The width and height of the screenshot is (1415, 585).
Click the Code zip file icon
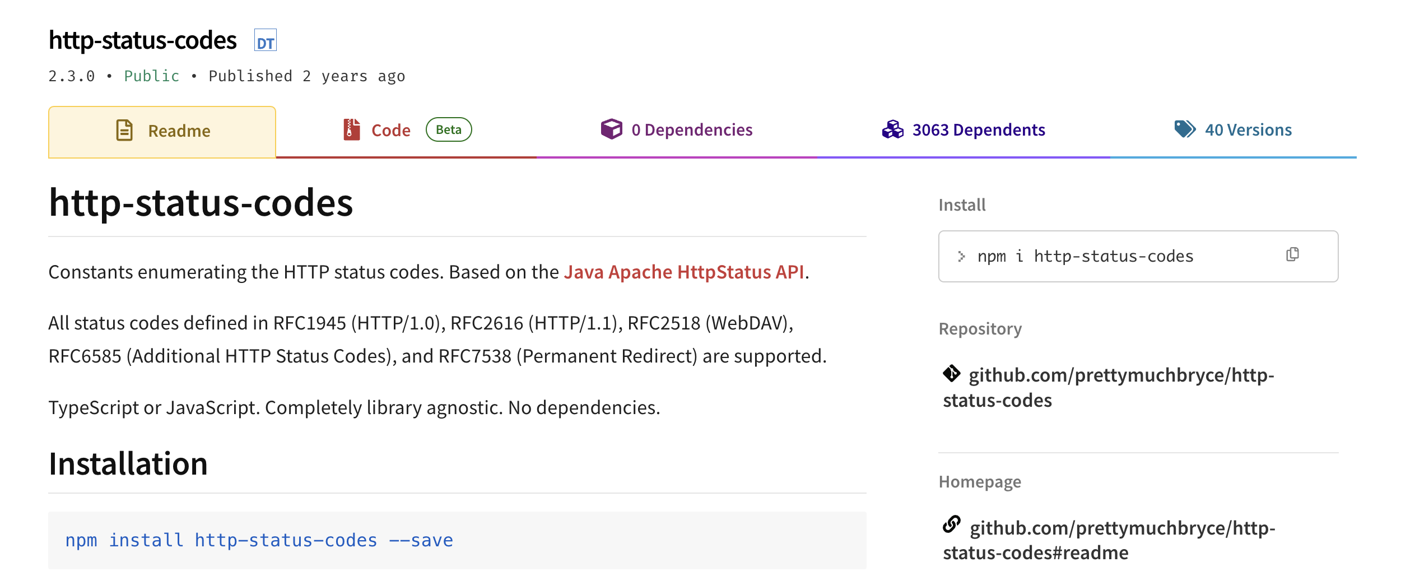352,129
